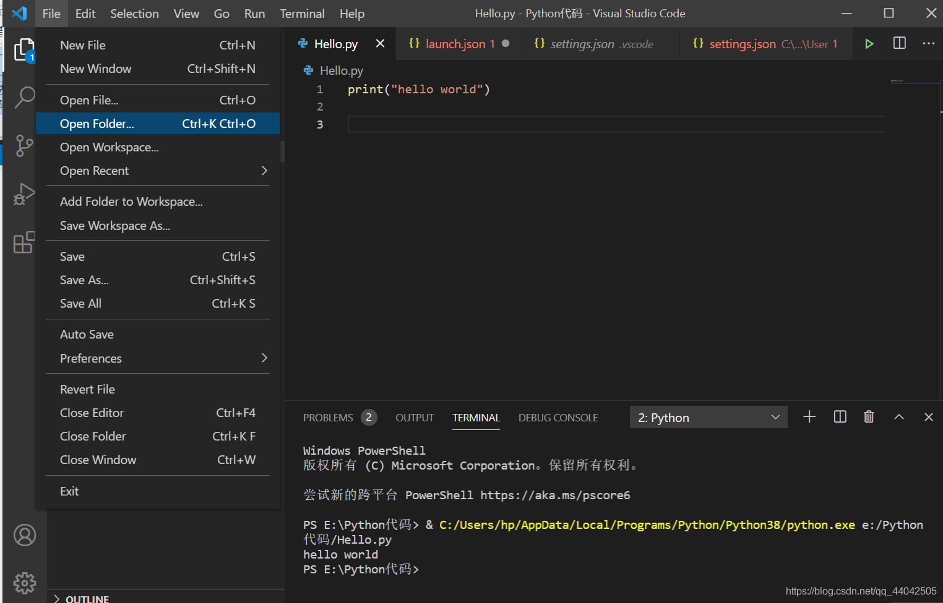Viewport: 943px width, 603px height.
Task: Open the Manage gear icon
Action: [x=25, y=583]
